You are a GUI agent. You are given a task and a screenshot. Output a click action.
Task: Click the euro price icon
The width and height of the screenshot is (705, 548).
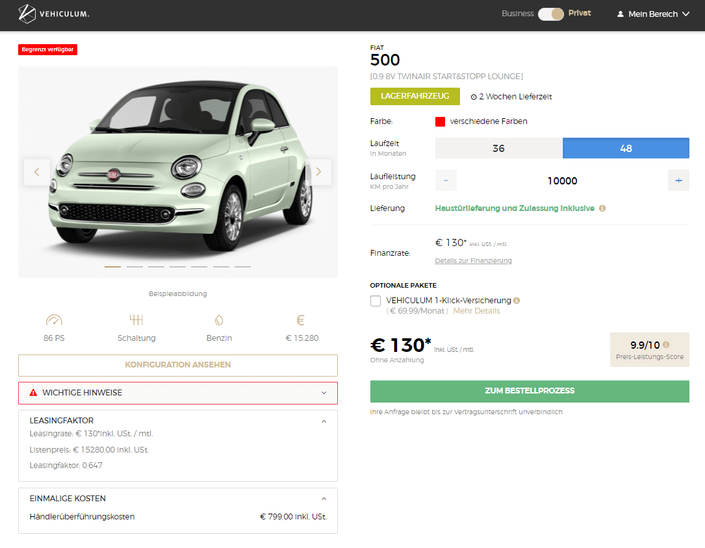[301, 320]
